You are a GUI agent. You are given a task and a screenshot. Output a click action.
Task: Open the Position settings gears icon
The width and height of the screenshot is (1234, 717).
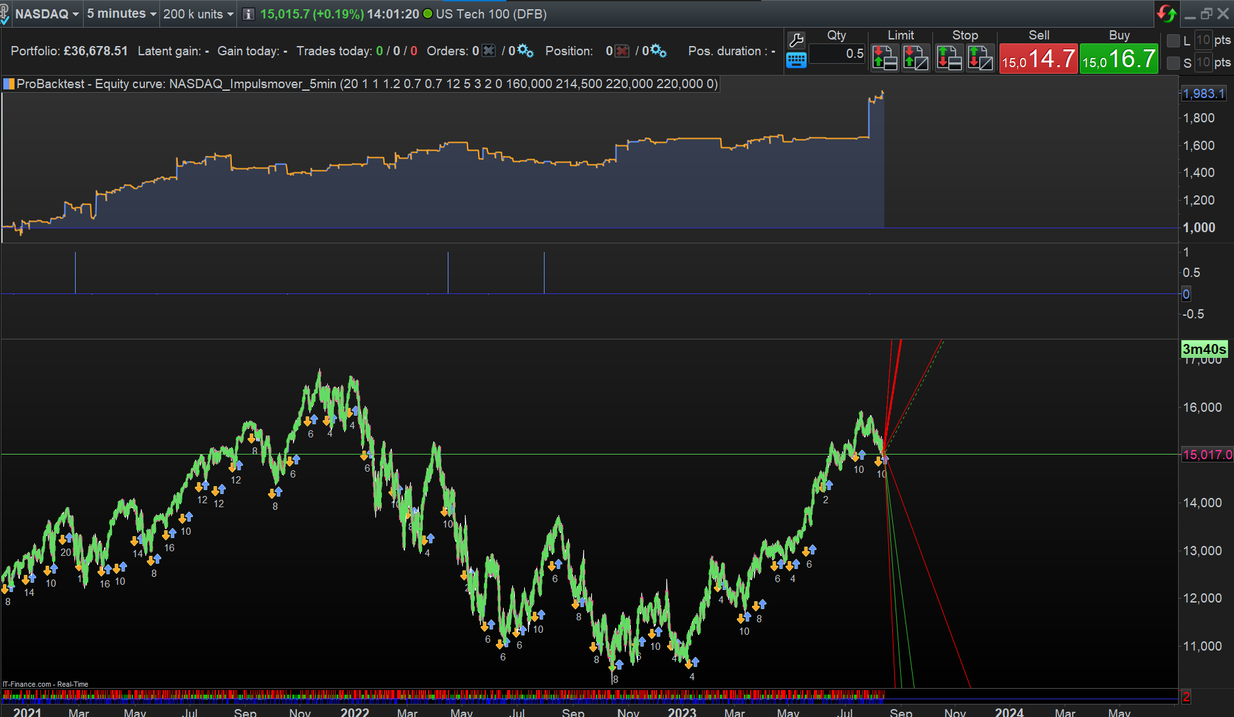tap(658, 51)
